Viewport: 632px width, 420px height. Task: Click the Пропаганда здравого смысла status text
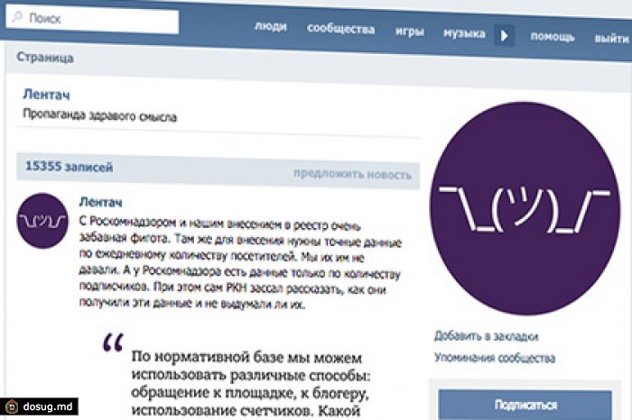[99, 115]
